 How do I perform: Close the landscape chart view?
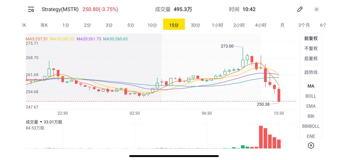(317, 9)
